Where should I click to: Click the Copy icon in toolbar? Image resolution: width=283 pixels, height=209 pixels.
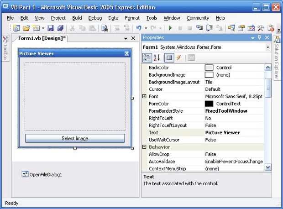tap(82, 28)
